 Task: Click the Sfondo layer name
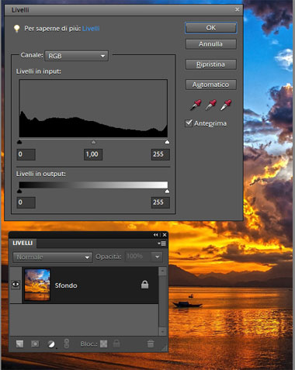(66, 285)
